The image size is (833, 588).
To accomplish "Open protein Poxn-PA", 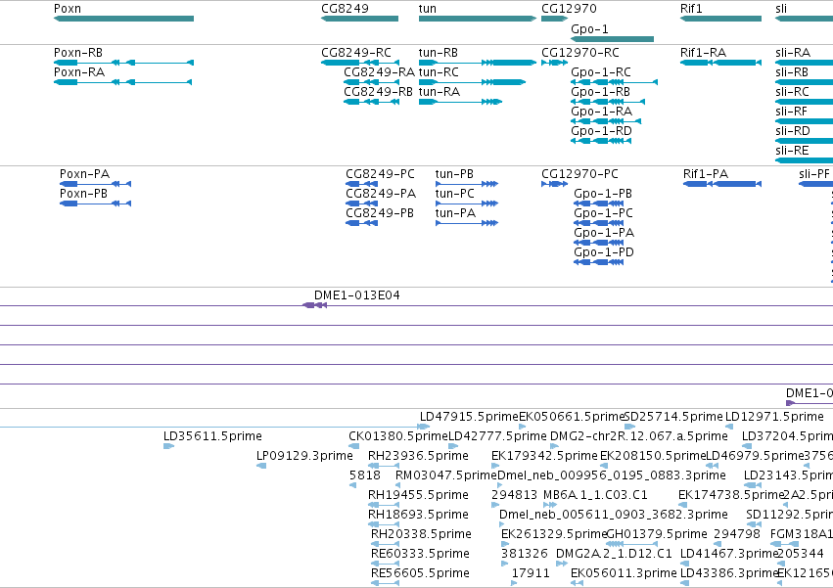I will pos(84,174).
